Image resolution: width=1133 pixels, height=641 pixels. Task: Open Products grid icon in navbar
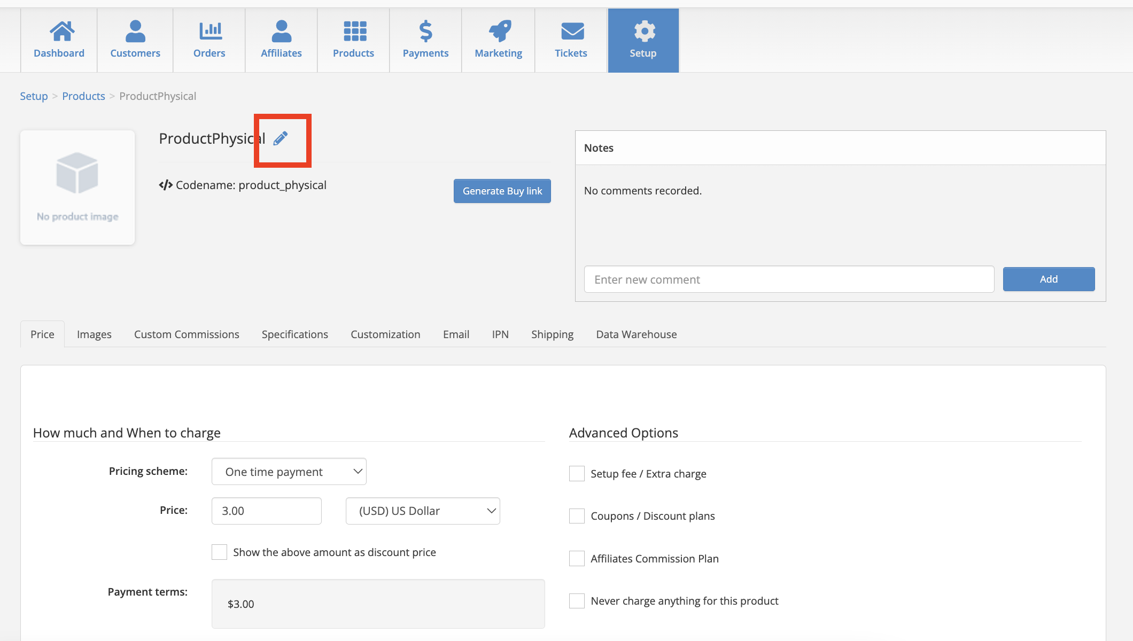355,31
